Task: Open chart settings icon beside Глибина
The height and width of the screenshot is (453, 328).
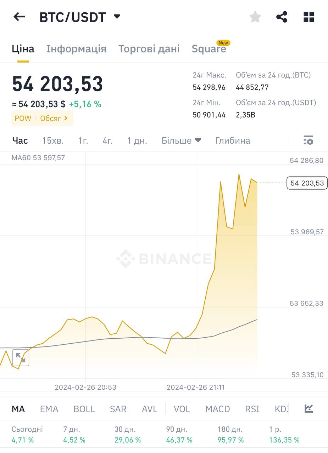Action: (x=308, y=141)
